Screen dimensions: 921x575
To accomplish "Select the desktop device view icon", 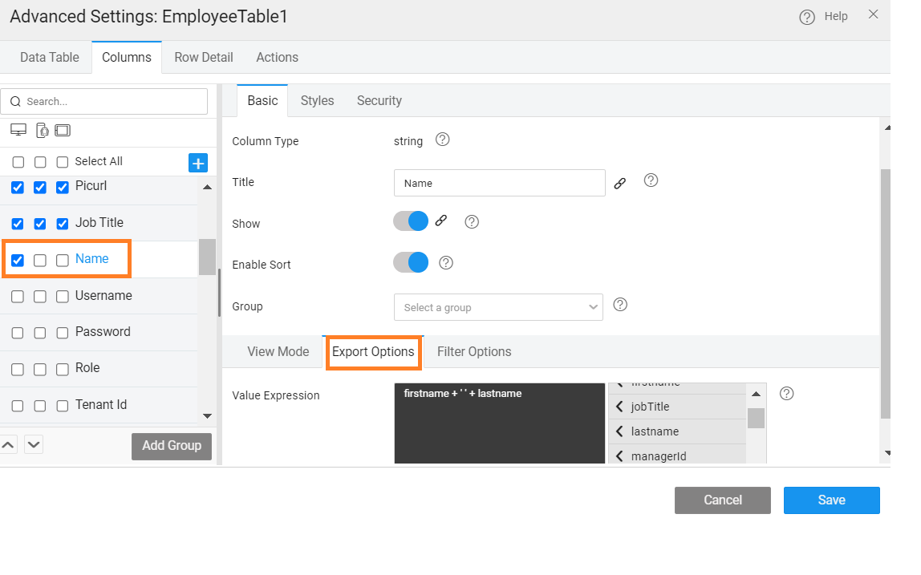I will tap(18, 130).
